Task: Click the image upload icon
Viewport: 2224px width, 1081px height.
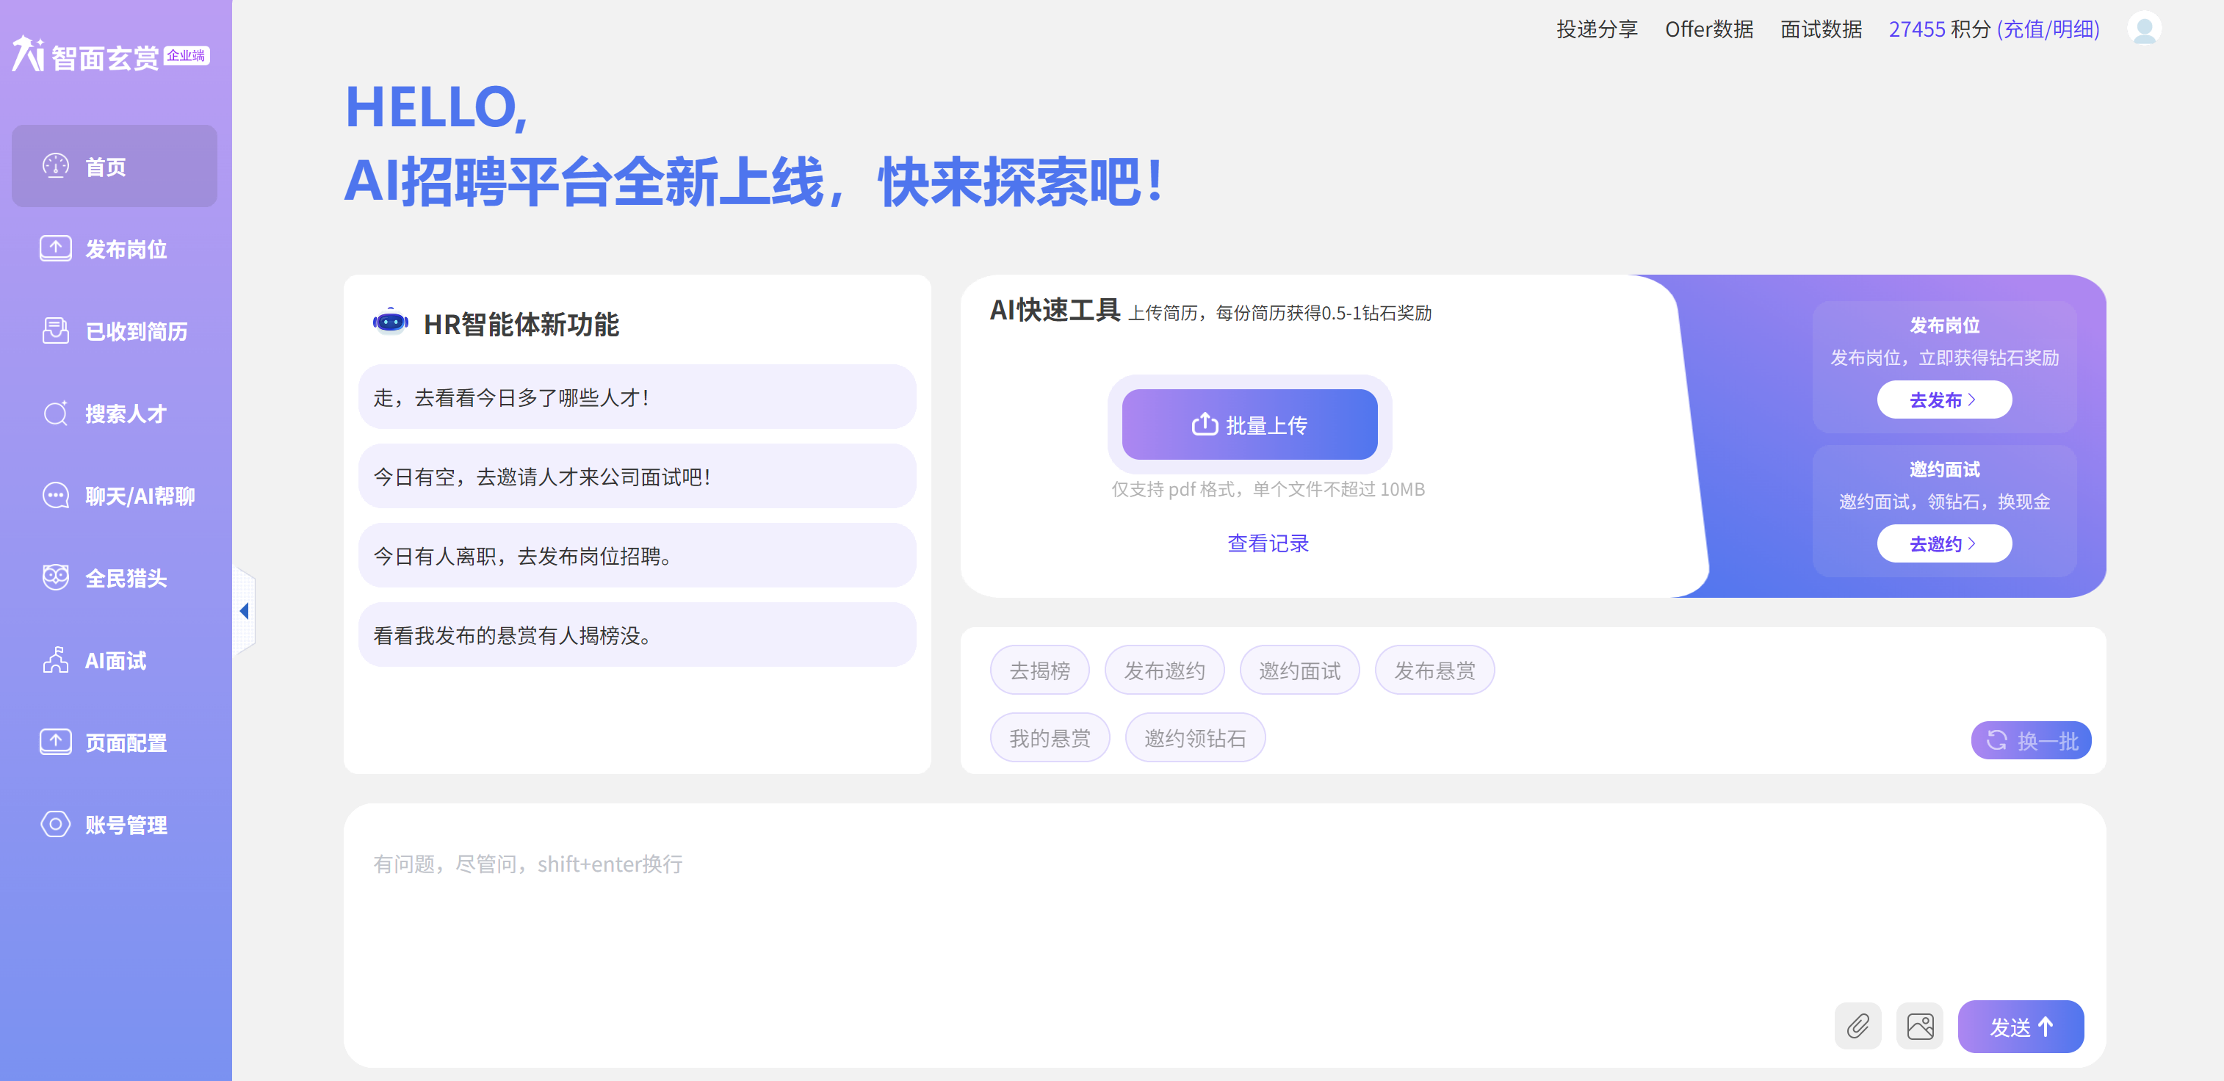Action: point(1919,1026)
